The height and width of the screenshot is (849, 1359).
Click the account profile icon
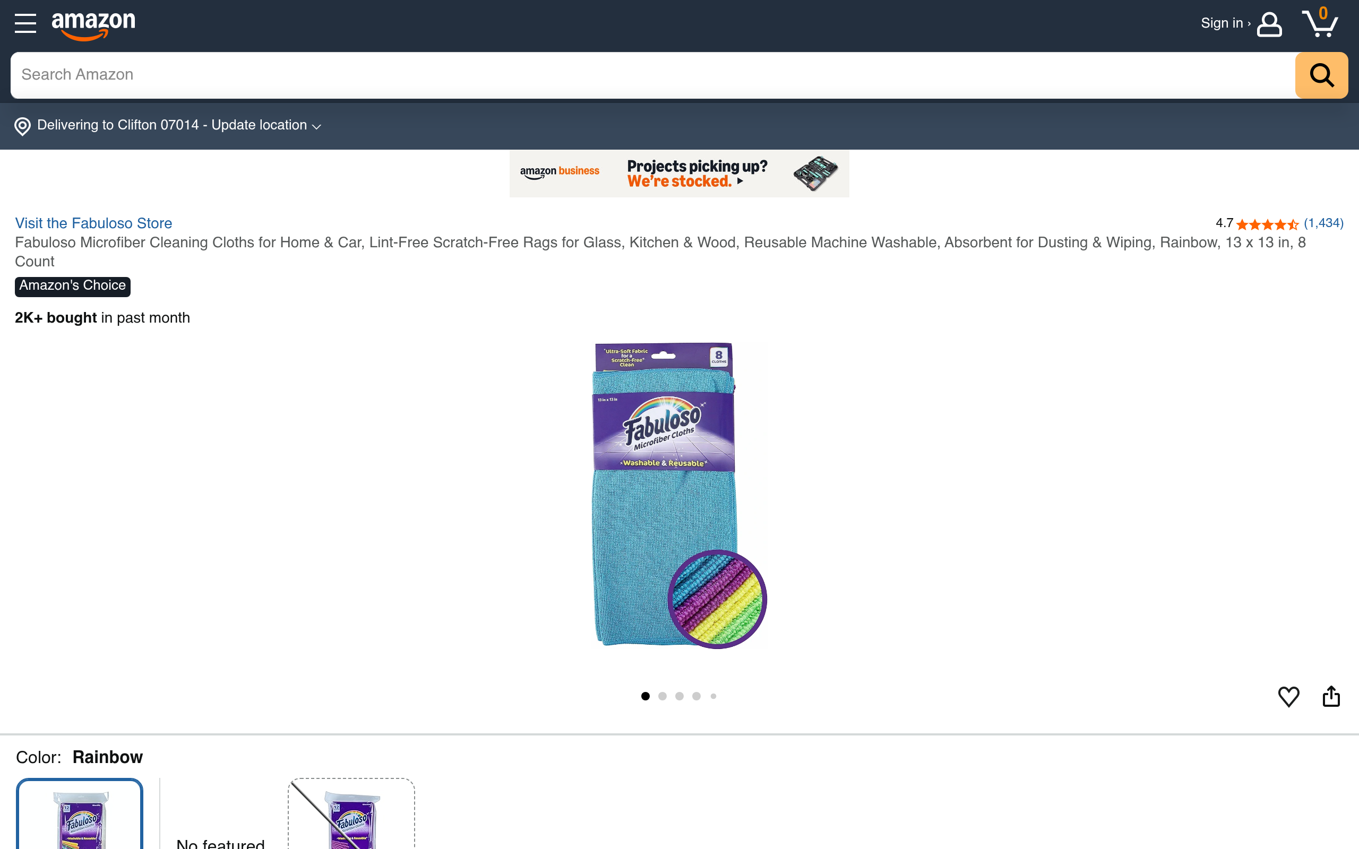pos(1269,25)
